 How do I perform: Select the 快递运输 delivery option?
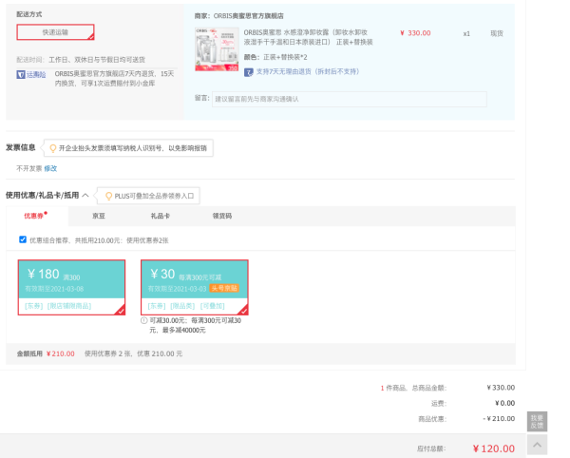coord(56,32)
